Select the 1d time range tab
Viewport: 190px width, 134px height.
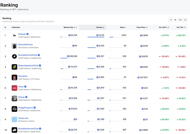(x=171, y=20)
